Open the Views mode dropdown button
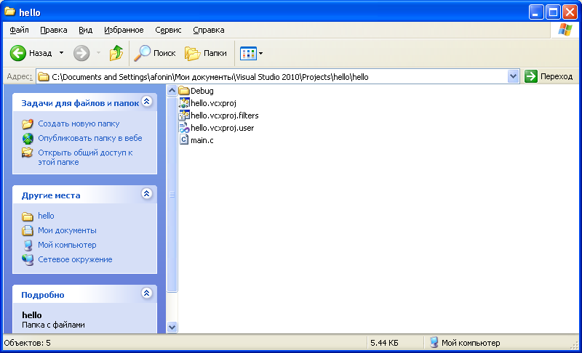The height and width of the screenshot is (353, 582). pos(252,53)
